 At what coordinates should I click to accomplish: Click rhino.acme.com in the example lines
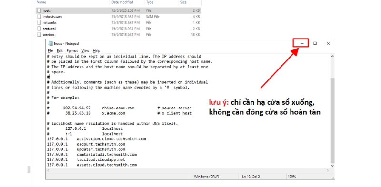[x=118, y=108]
